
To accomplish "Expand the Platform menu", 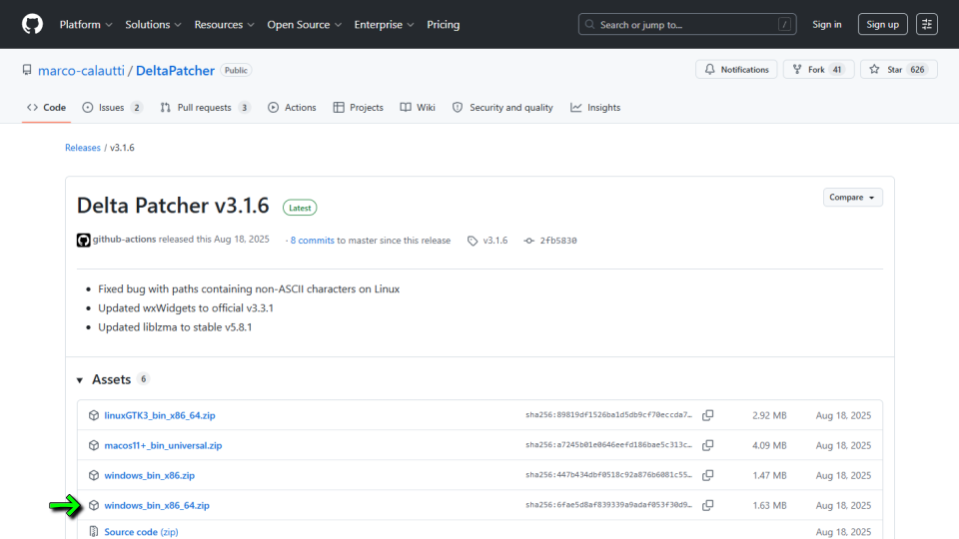I will 86,24.
